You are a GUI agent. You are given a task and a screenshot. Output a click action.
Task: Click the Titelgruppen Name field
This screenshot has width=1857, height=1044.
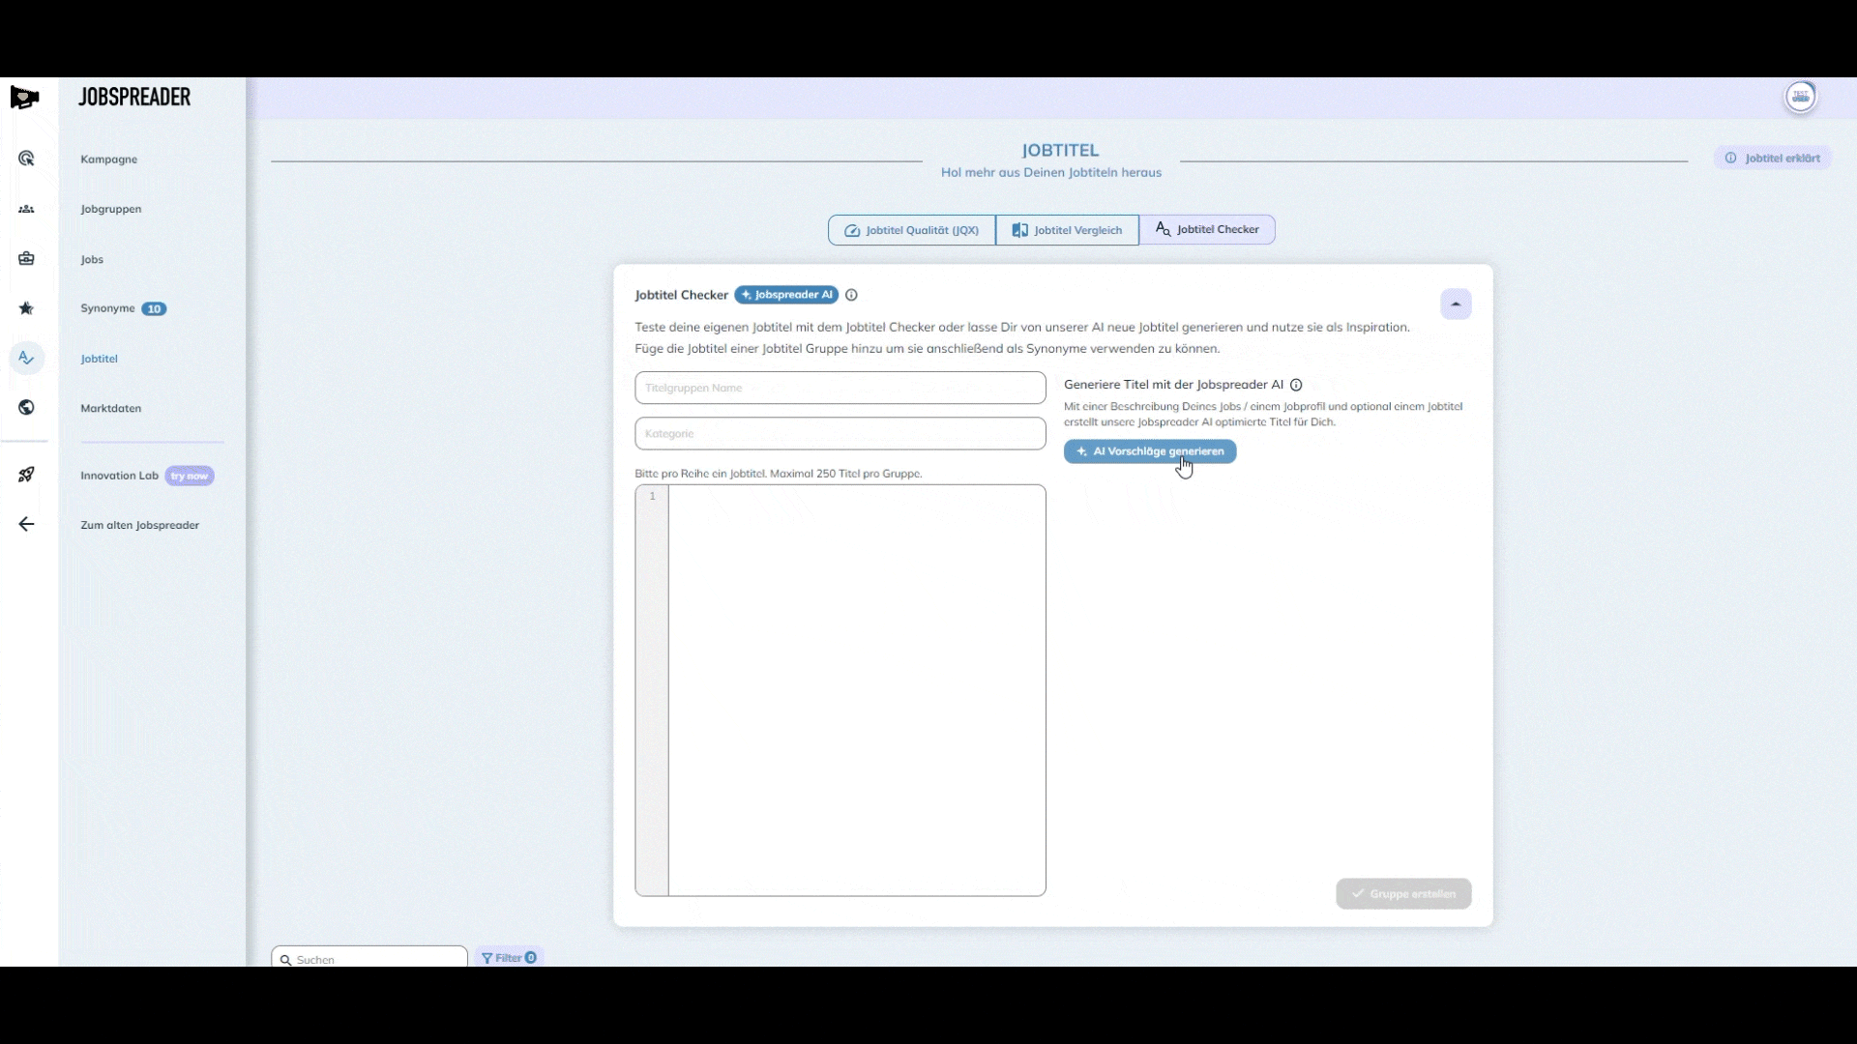(840, 388)
